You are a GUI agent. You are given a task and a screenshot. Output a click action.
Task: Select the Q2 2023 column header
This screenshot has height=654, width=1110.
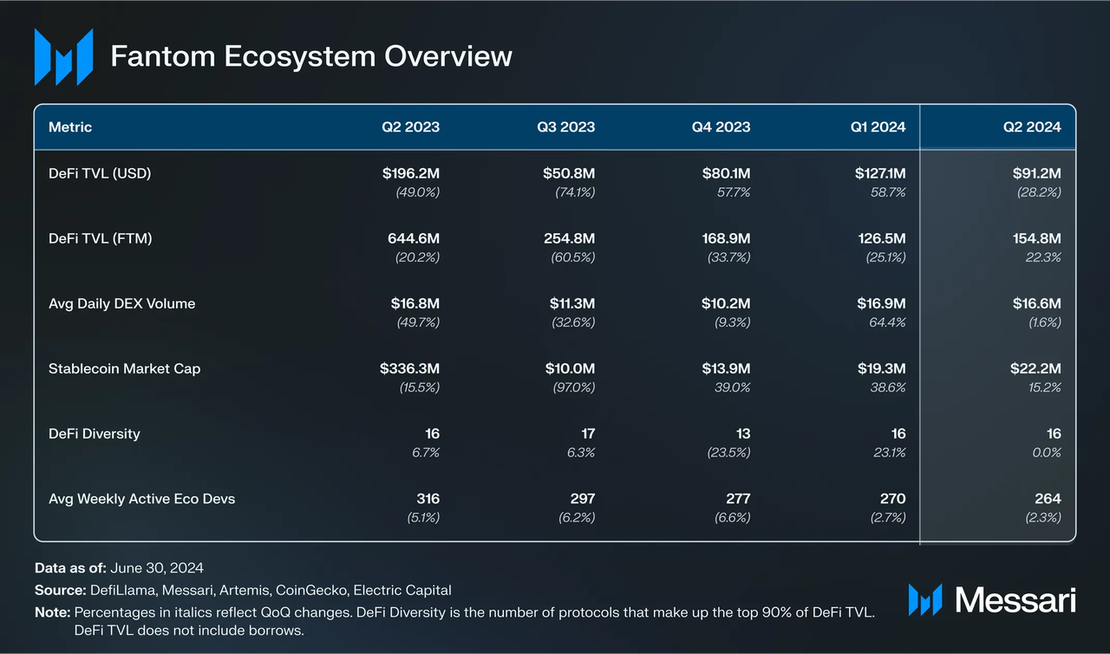click(x=410, y=126)
